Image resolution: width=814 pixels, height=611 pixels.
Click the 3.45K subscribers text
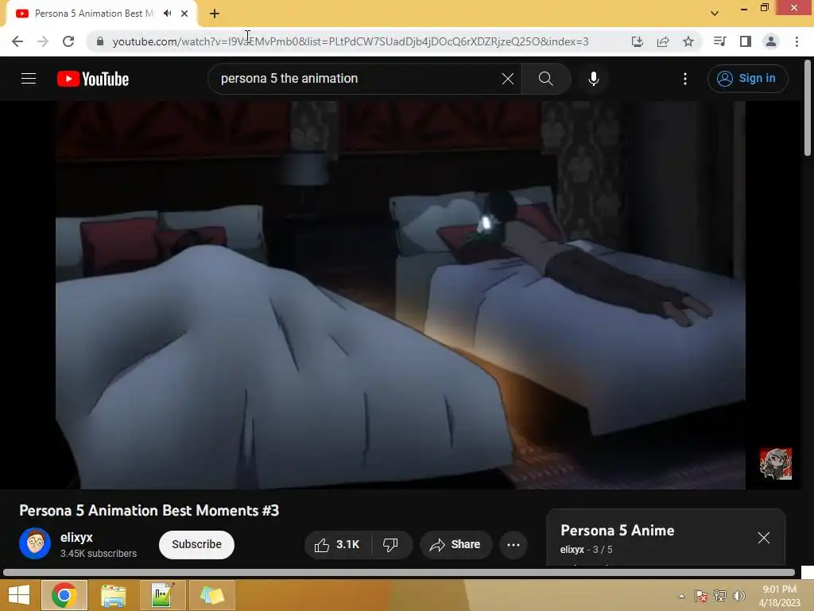click(x=99, y=554)
